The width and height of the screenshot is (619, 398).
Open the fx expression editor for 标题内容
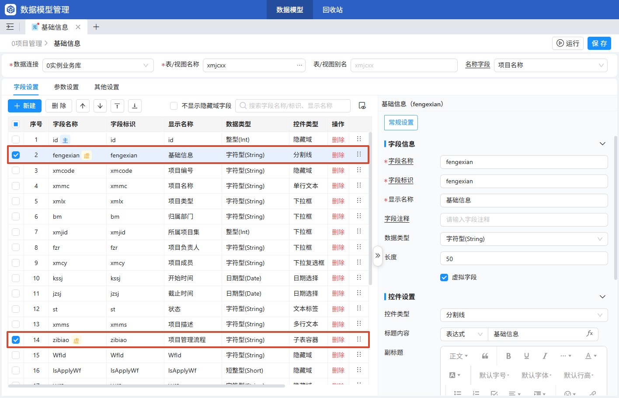(x=589, y=334)
